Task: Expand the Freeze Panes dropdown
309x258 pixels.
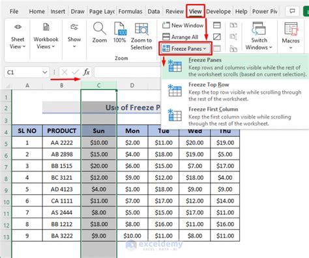Action: [185, 49]
